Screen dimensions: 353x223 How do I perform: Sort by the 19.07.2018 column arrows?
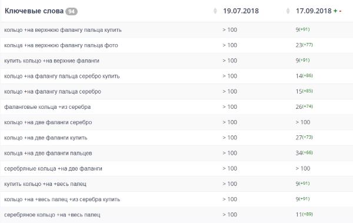(x=215, y=11)
